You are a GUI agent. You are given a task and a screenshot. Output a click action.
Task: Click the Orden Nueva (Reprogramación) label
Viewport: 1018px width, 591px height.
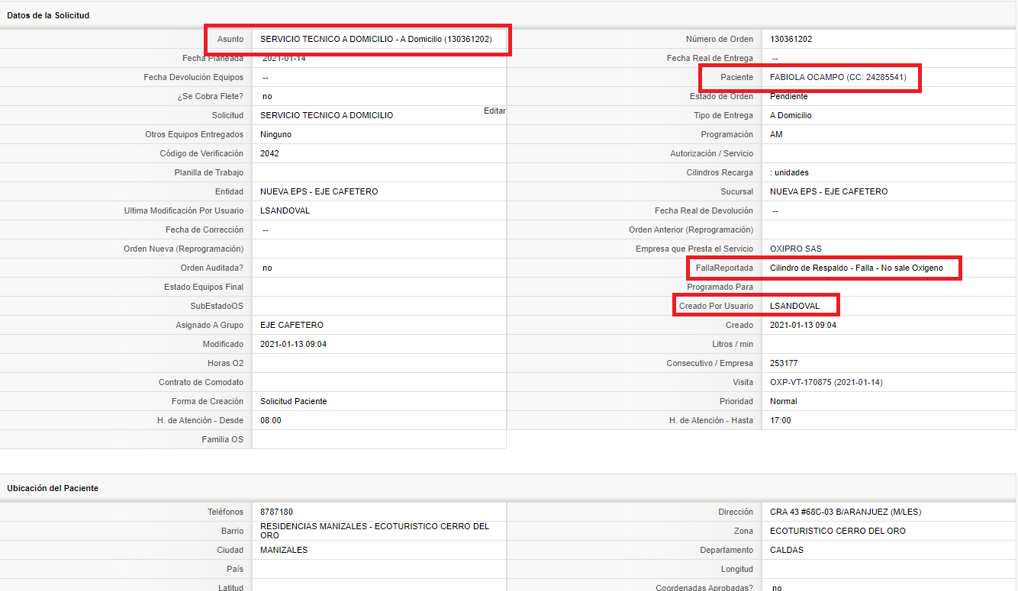(x=184, y=249)
